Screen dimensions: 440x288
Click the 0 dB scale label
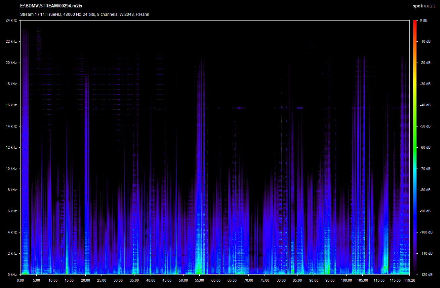tap(424, 21)
